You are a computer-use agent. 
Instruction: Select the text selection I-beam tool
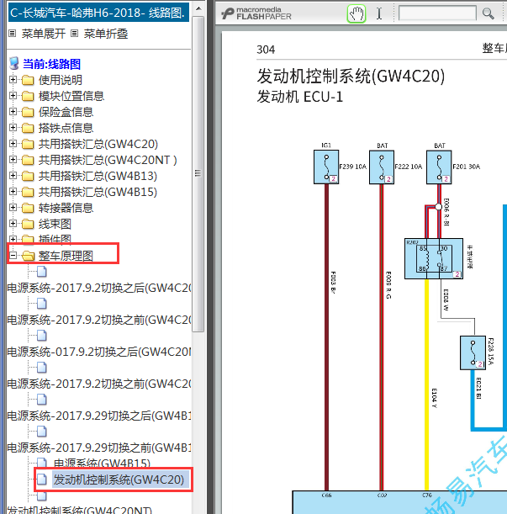(379, 13)
